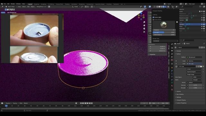Click the Surface Background shader button
206x116 pixels.
(194, 57)
